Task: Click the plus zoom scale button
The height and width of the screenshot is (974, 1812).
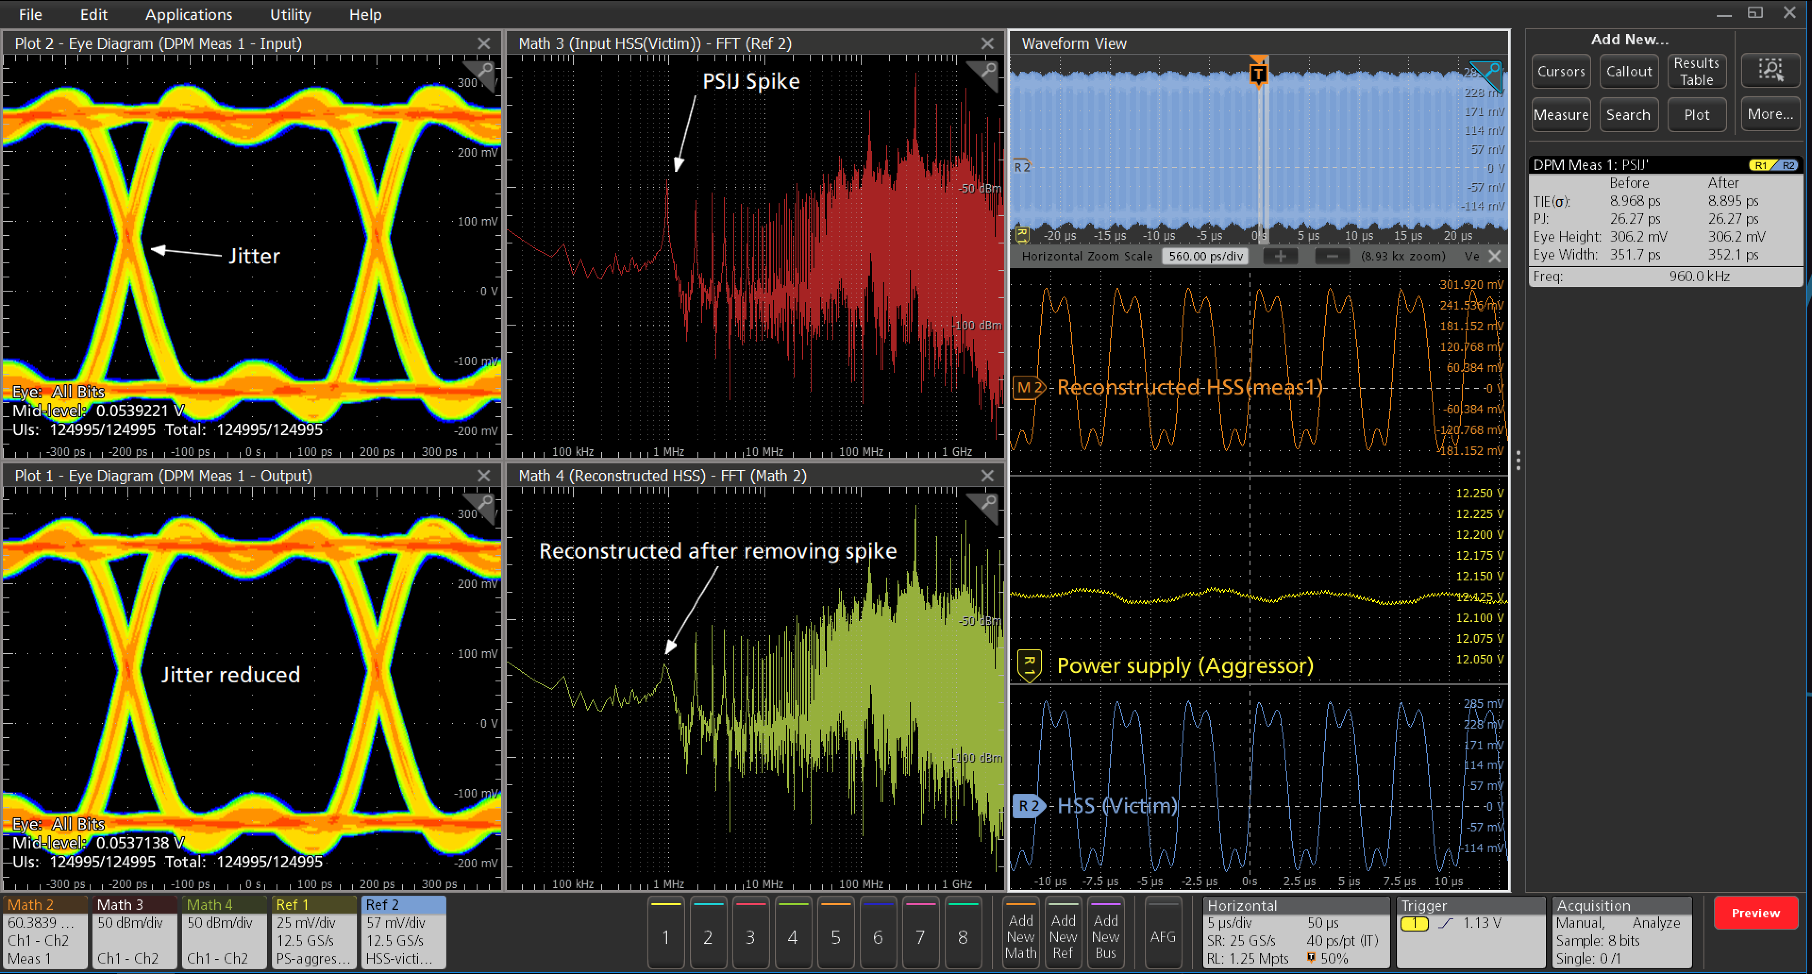Action: 1280,257
